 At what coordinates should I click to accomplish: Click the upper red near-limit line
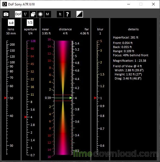click(x=63, y=95)
